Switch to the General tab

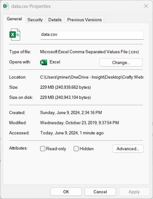coord(14,19)
